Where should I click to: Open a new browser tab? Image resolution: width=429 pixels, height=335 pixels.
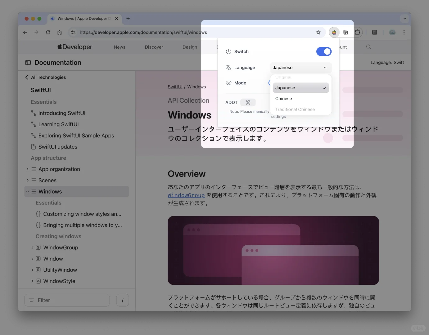[x=128, y=19]
